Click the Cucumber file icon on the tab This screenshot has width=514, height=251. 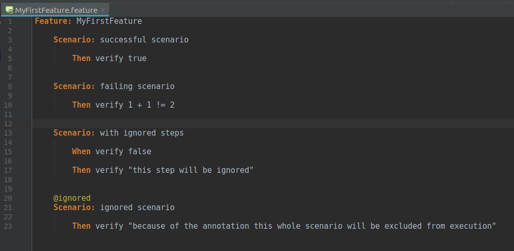[x=9, y=10]
